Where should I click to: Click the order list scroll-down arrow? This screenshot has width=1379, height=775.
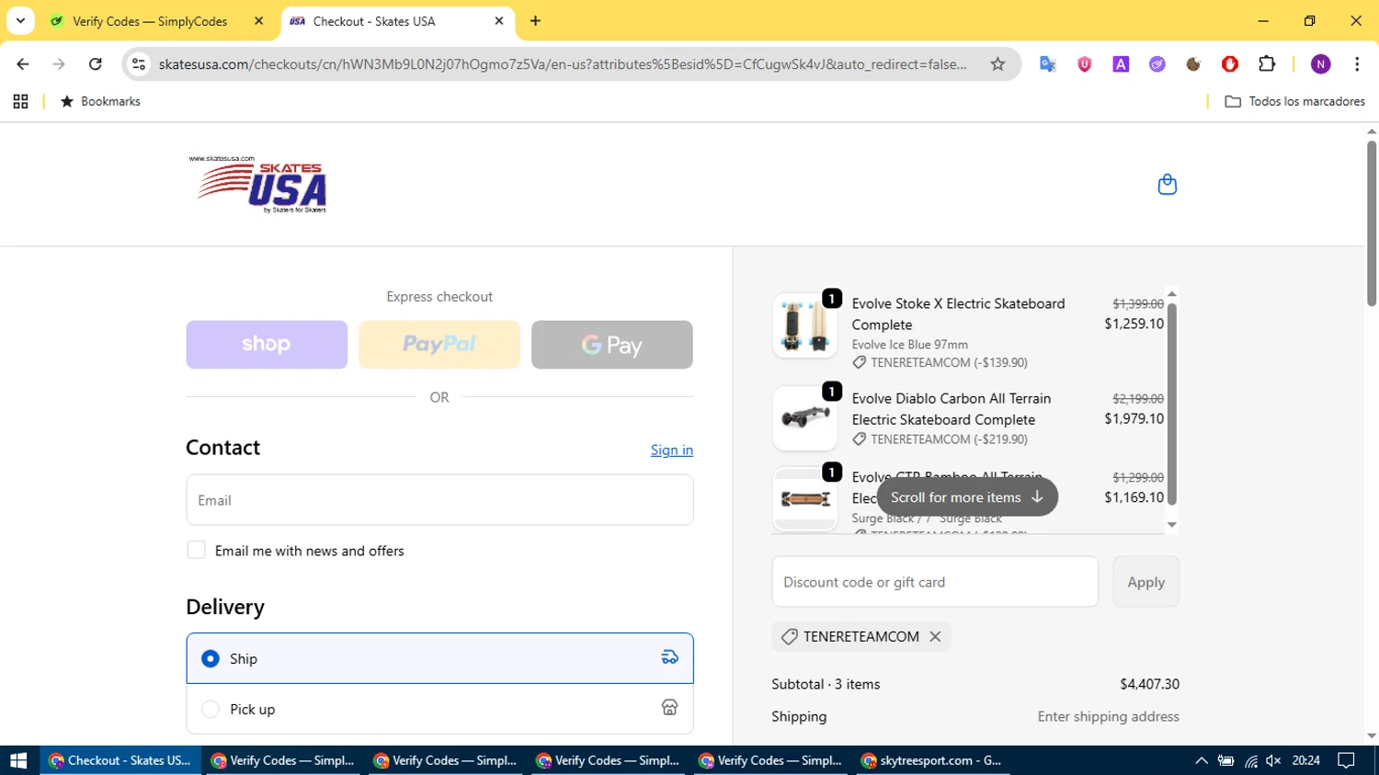click(x=1171, y=525)
